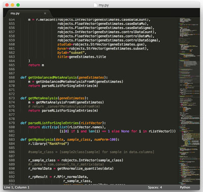Image resolution: width=203 pixels, height=192 pixels.
Task: Click 'return m' on line 665
Action: pos(36,65)
